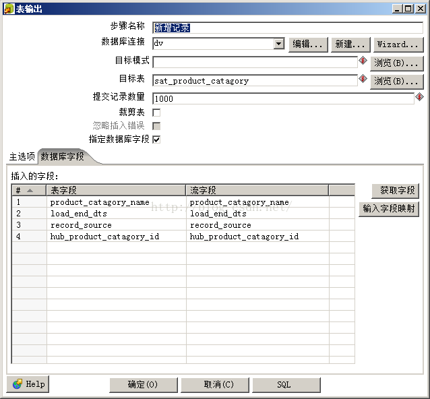Select load_end_dts in 流字段 column
This screenshot has height=399, width=430.
[x=218, y=214]
